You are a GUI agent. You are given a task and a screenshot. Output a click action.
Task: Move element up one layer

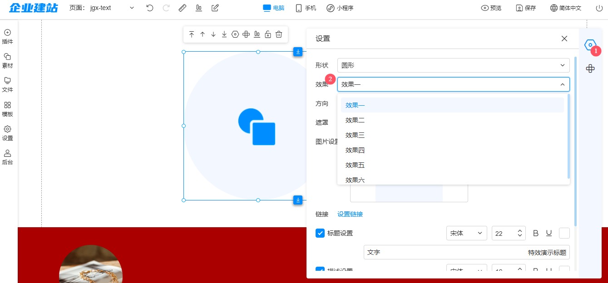[x=203, y=34]
